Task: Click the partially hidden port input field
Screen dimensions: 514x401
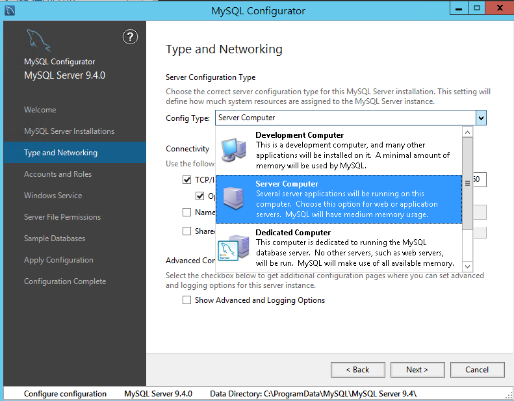Action: pos(480,179)
